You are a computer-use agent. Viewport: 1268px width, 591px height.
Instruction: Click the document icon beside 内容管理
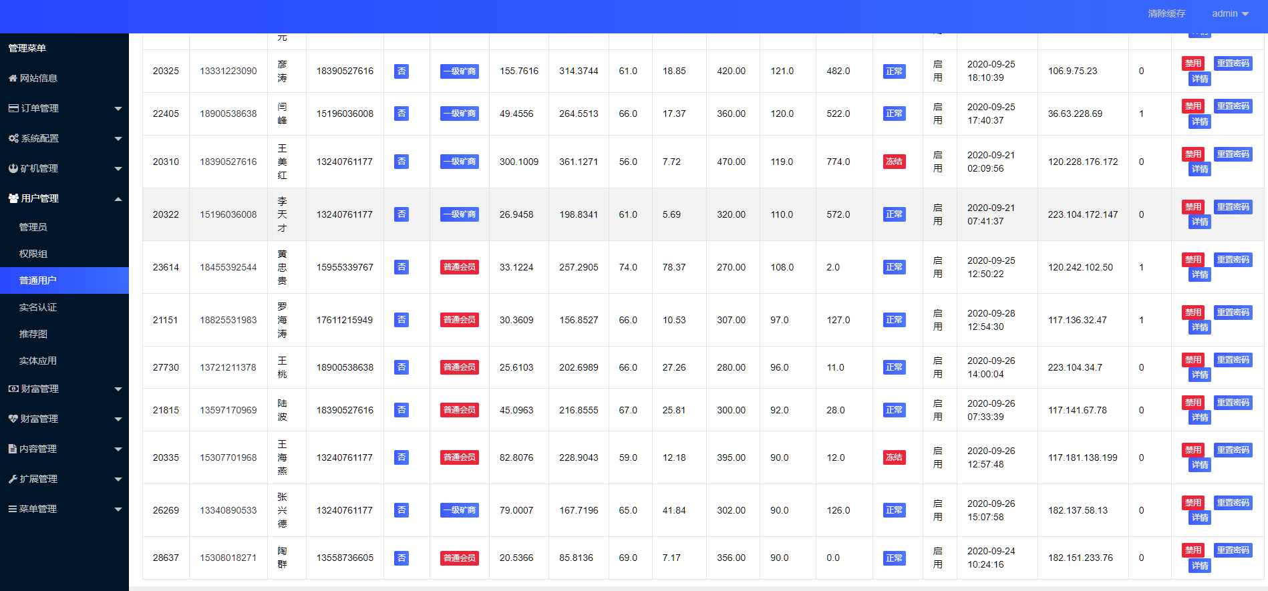tap(13, 449)
